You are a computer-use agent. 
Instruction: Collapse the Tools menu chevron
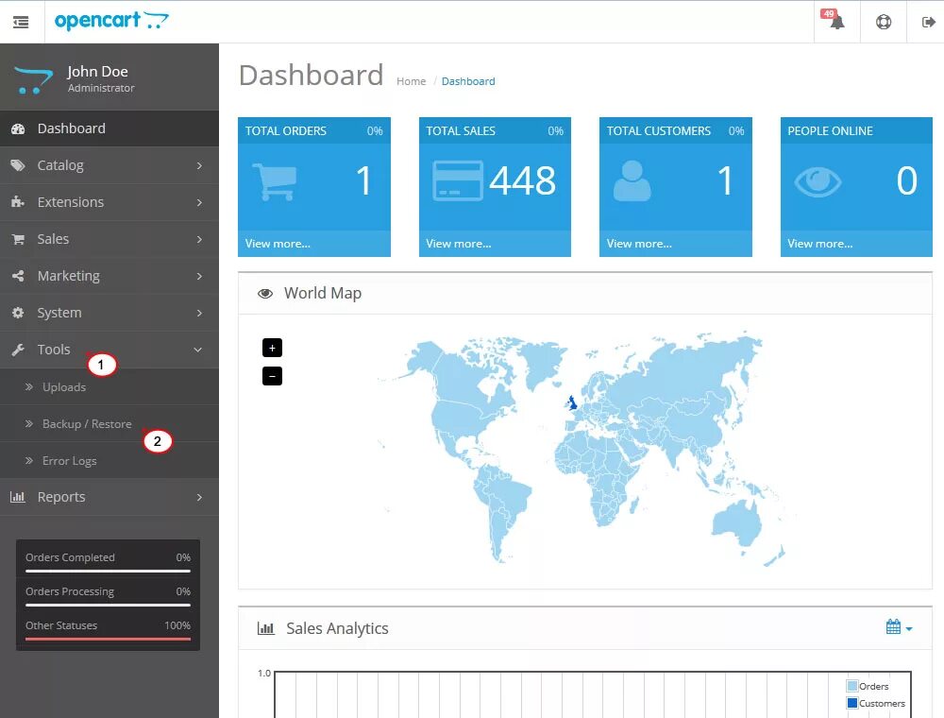(x=197, y=350)
